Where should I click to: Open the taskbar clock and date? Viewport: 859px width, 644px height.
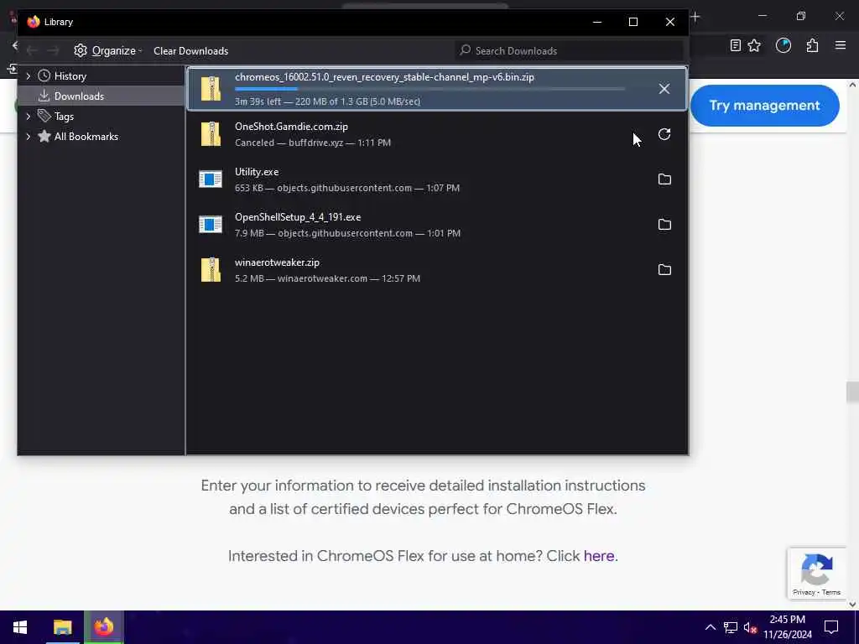tap(787, 627)
